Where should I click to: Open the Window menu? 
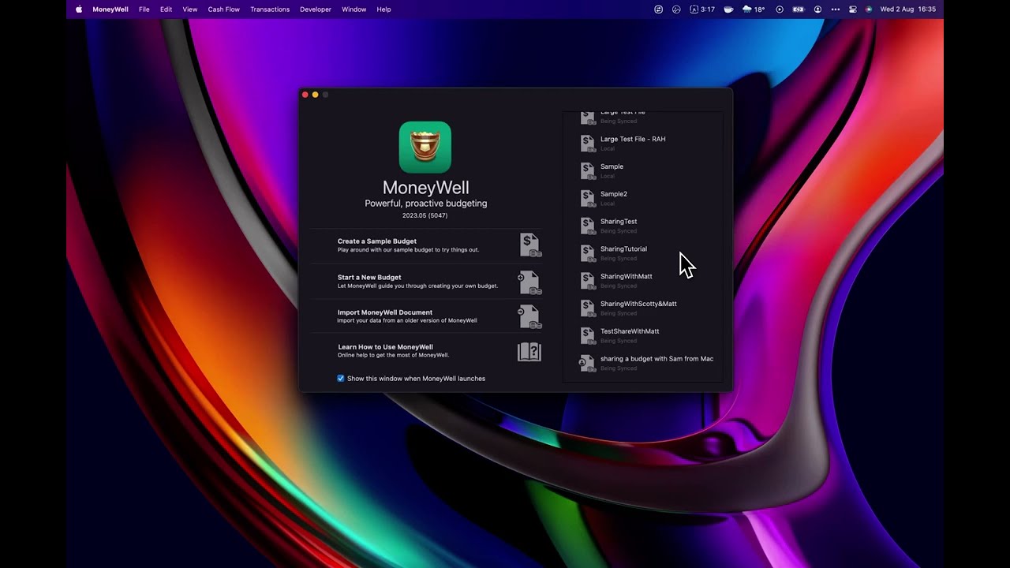(x=354, y=9)
